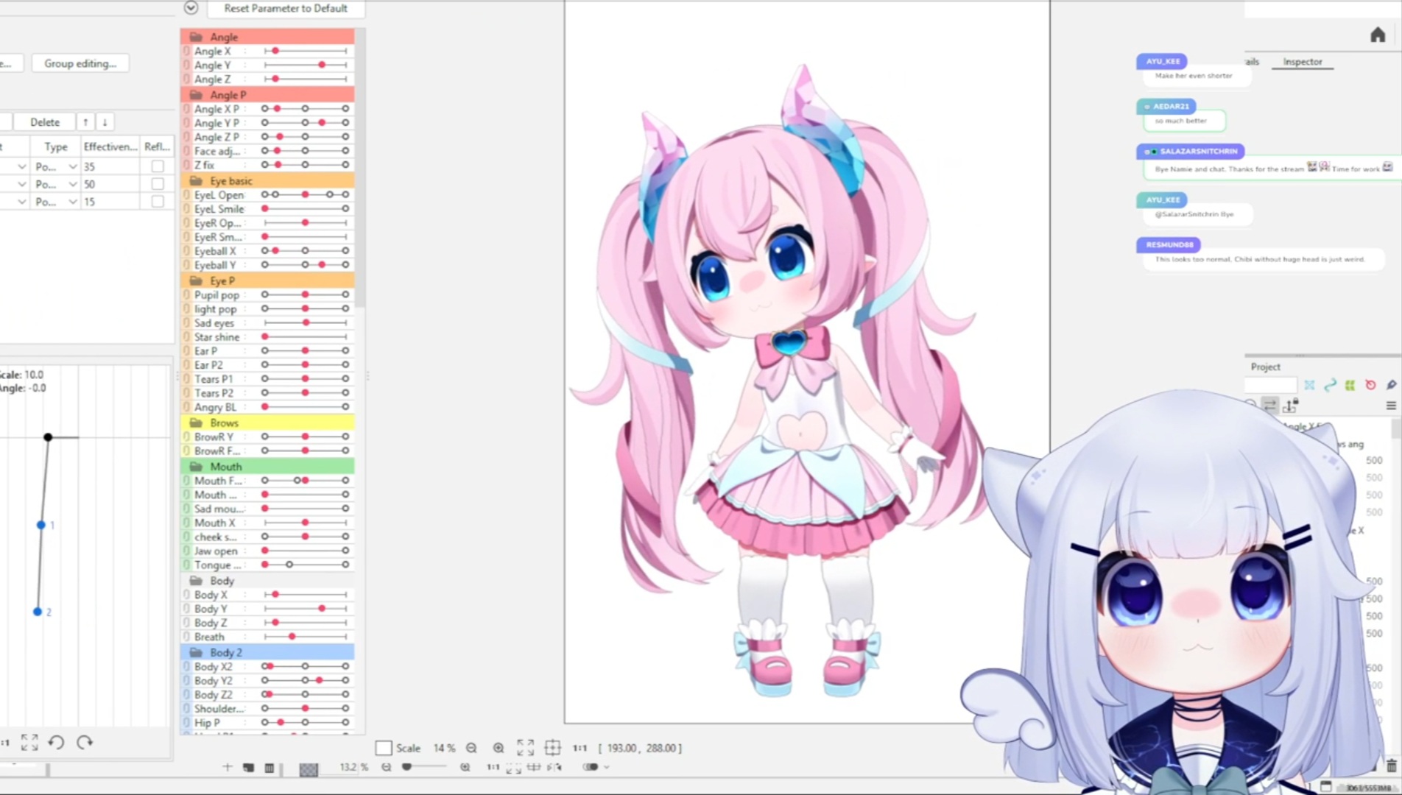Toggle the key marker left of Breath
Screen dimensions: 1402x795
pyautogui.click(x=186, y=637)
